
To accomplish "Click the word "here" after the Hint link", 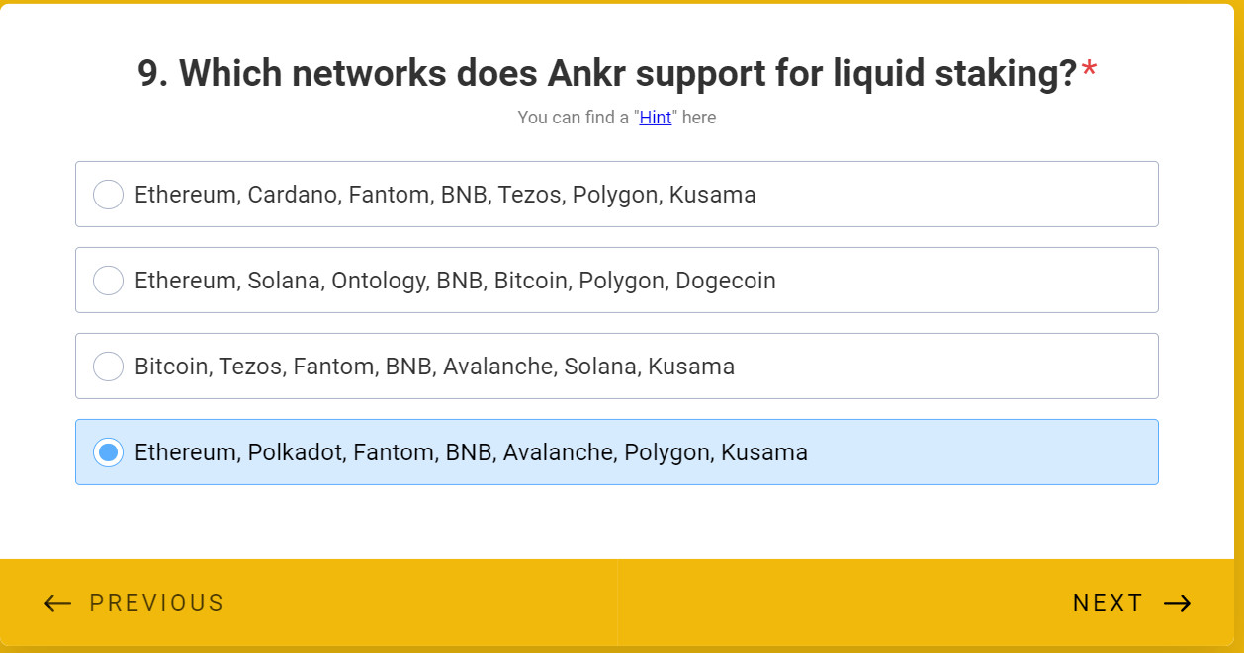I will (x=699, y=118).
